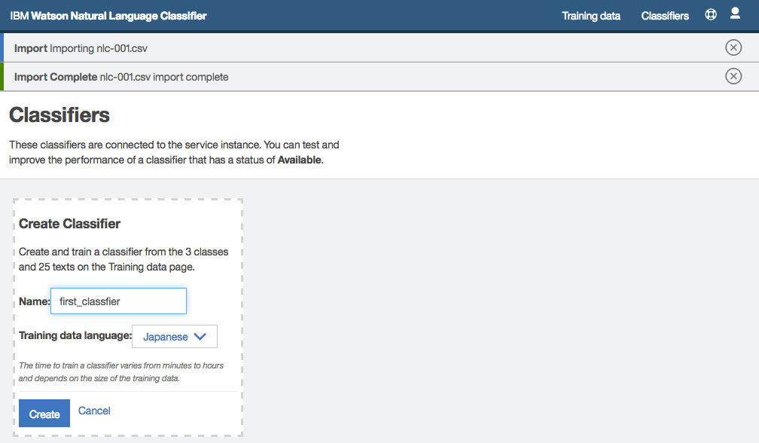
Task: Click the Create button
Action: [44, 414]
